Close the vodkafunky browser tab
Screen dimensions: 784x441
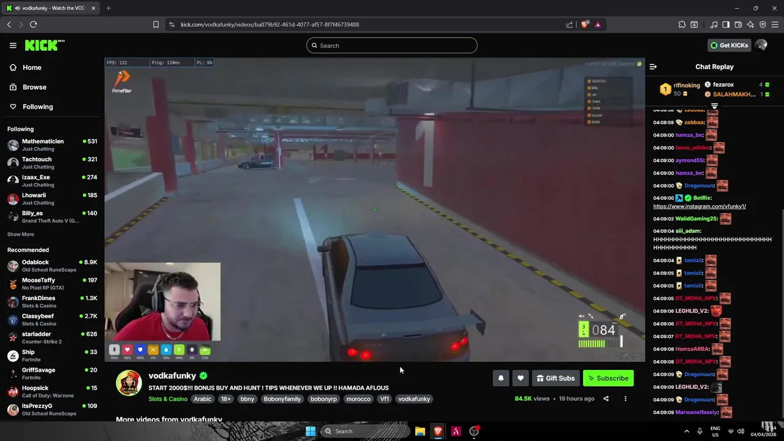[x=94, y=8]
